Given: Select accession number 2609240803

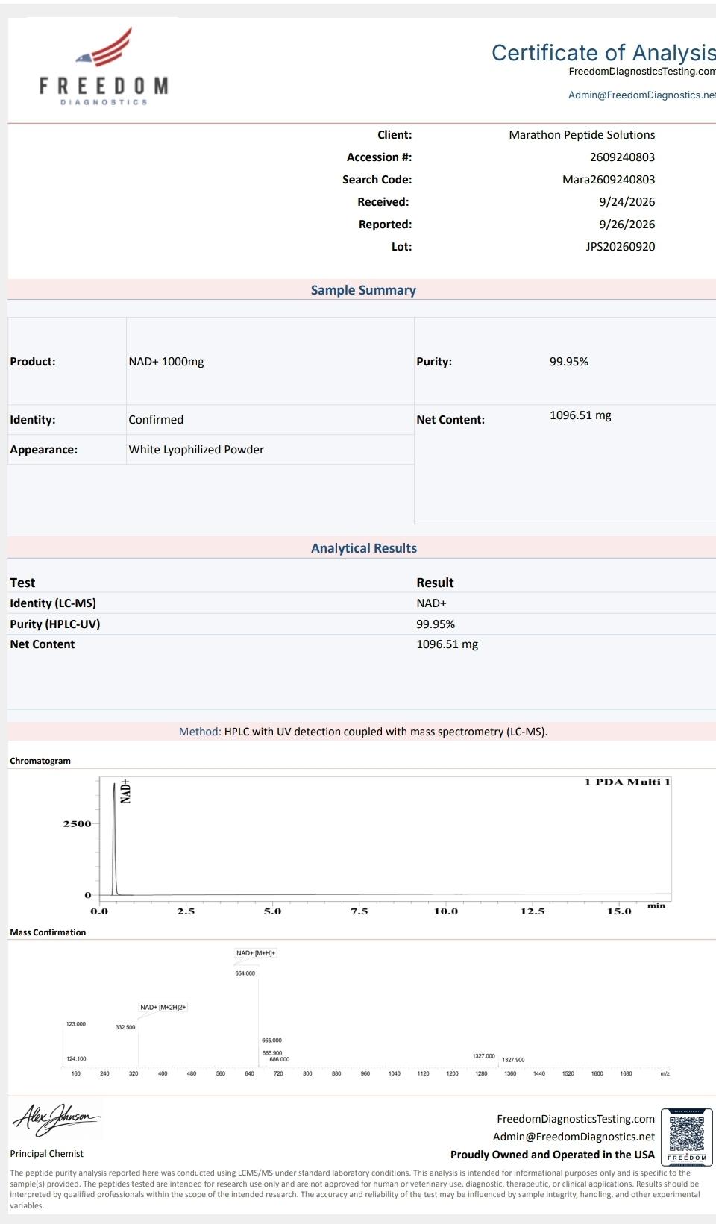Looking at the screenshot, I should coord(622,157).
